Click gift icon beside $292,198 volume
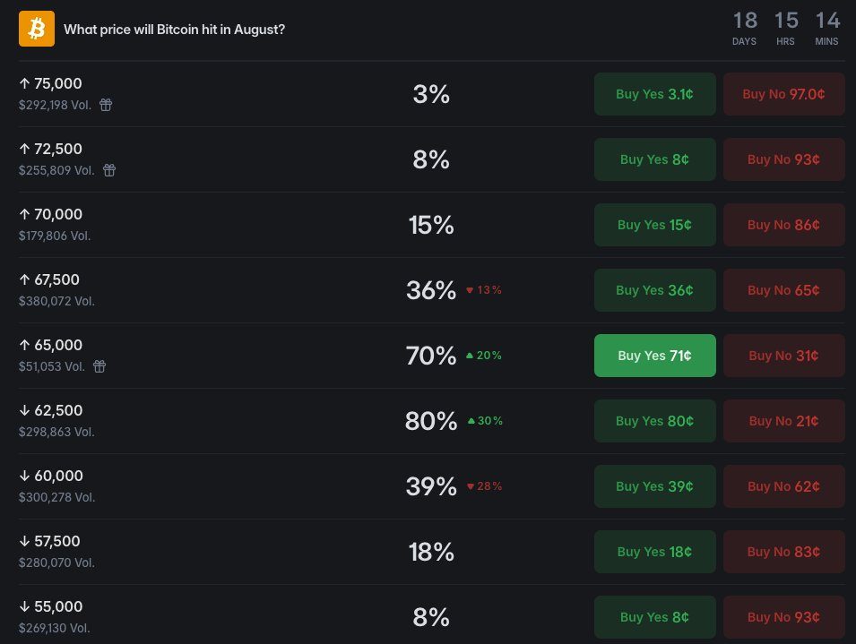Viewport: 856px width, 644px height. tap(106, 105)
